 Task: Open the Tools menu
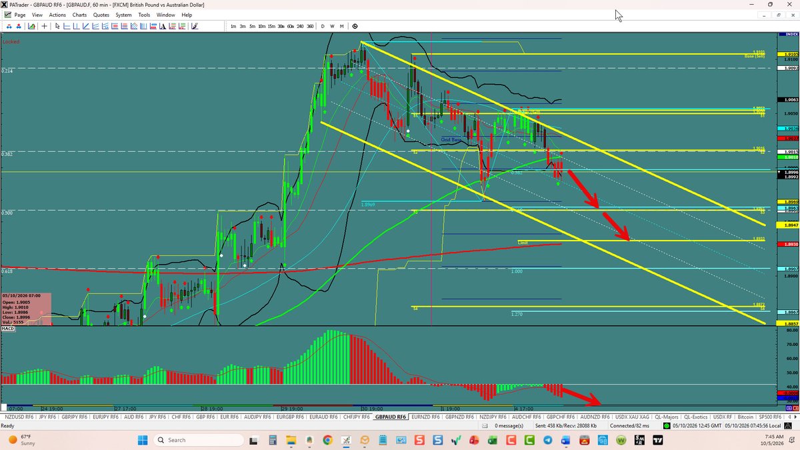145,15
